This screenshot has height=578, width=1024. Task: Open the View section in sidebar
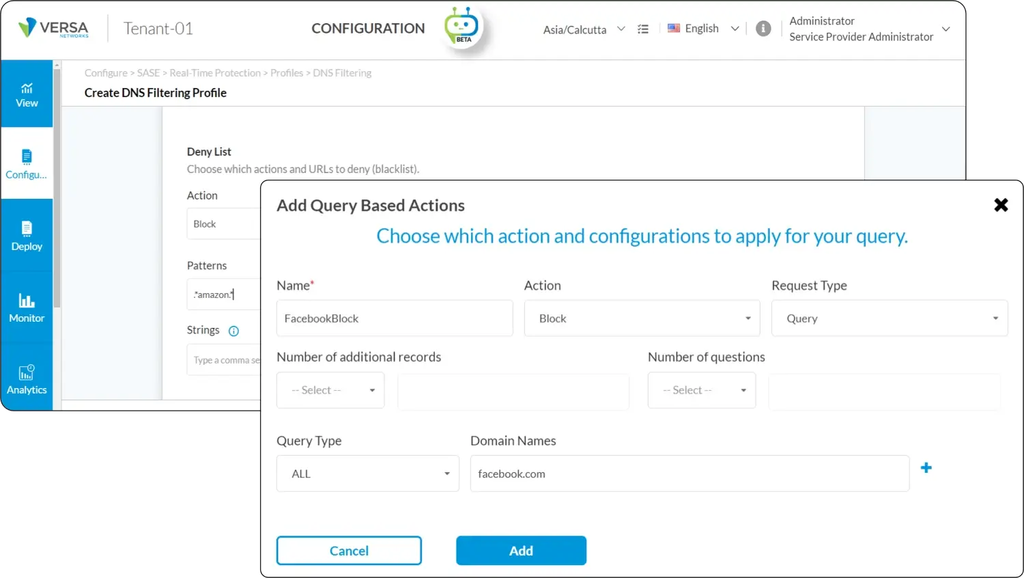(x=27, y=94)
